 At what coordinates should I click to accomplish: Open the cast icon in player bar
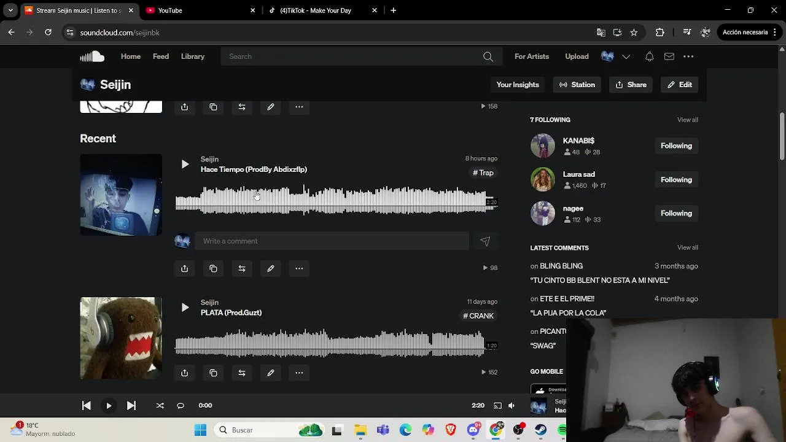point(497,405)
